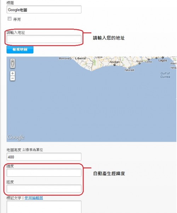Viewport: 177px width, 213px height.
Task: Toggle the 停用 checkbox
Action: [10, 18]
